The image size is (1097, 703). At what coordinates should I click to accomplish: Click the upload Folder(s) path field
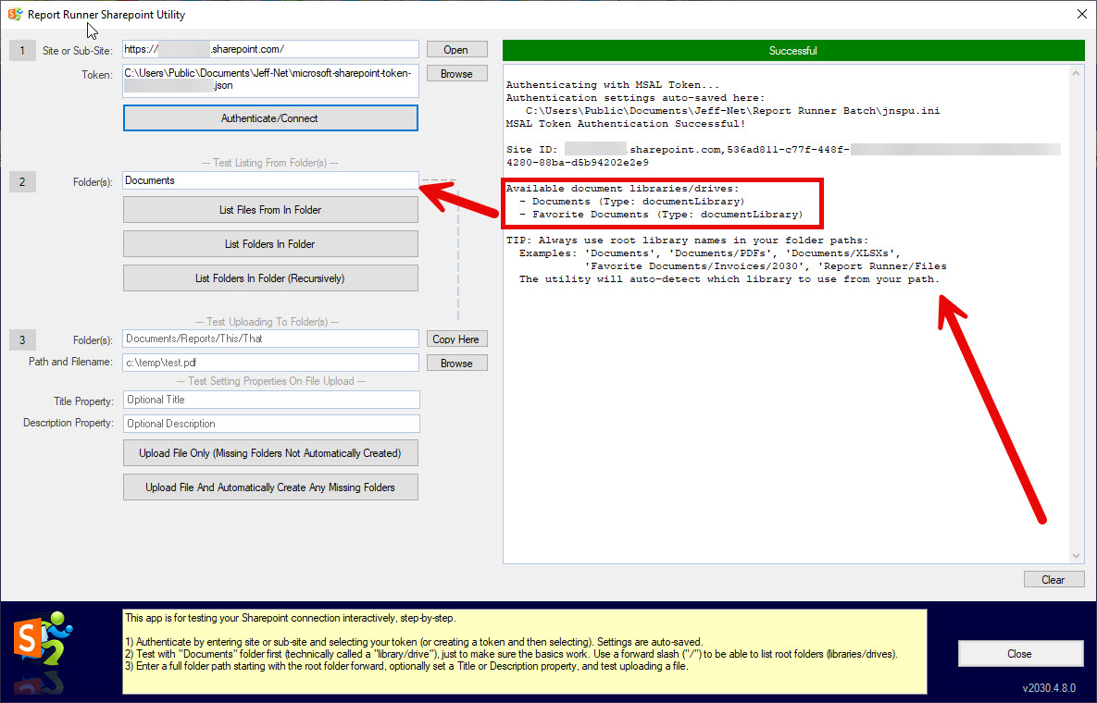[x=270, y=339]
